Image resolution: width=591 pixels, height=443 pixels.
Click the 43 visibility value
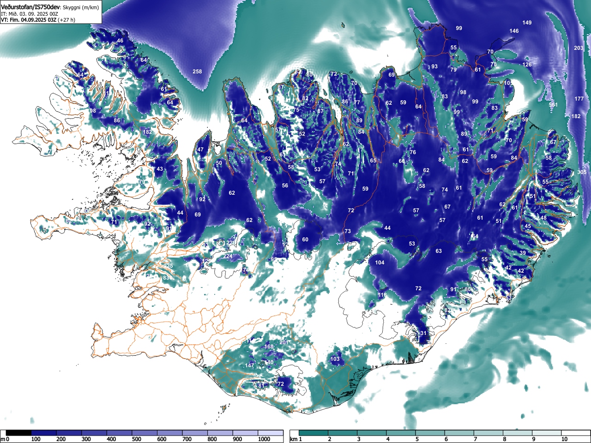pos(160,169)
